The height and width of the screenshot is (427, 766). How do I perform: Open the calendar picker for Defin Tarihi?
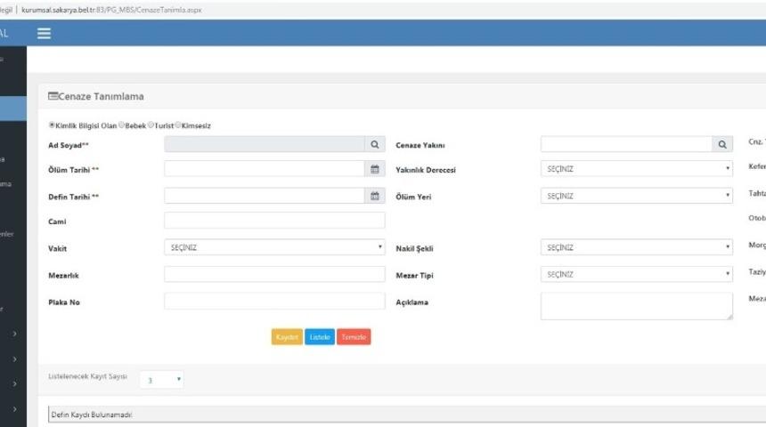click(x=375, y=196)
